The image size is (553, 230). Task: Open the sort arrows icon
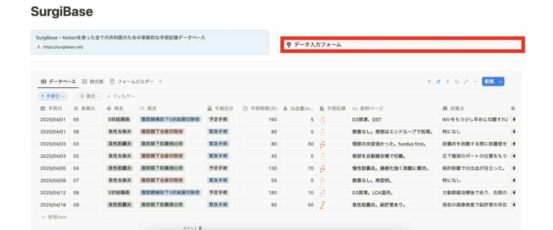(439, 81)
